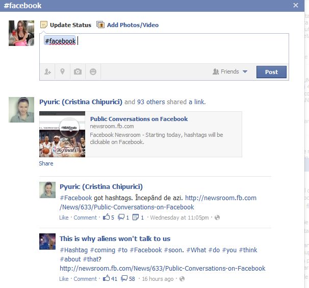Comment on Pyuric's '#Facebook got hashtags' post
This screenshot has height=288, width=309.
coord(85,218)
